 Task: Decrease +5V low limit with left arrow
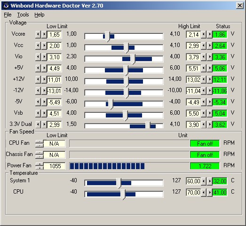[x=38, y=68]
